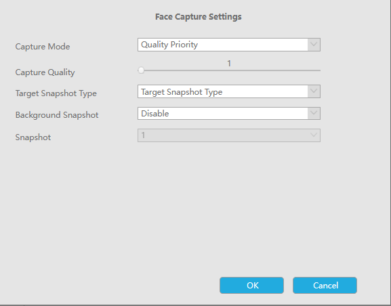Select the Target Snapshot Type combo field
391x306 pixels.
[229, 91]
